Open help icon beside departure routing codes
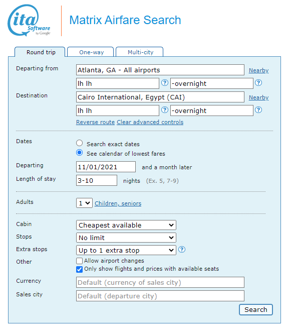 (x=164, y=83)
